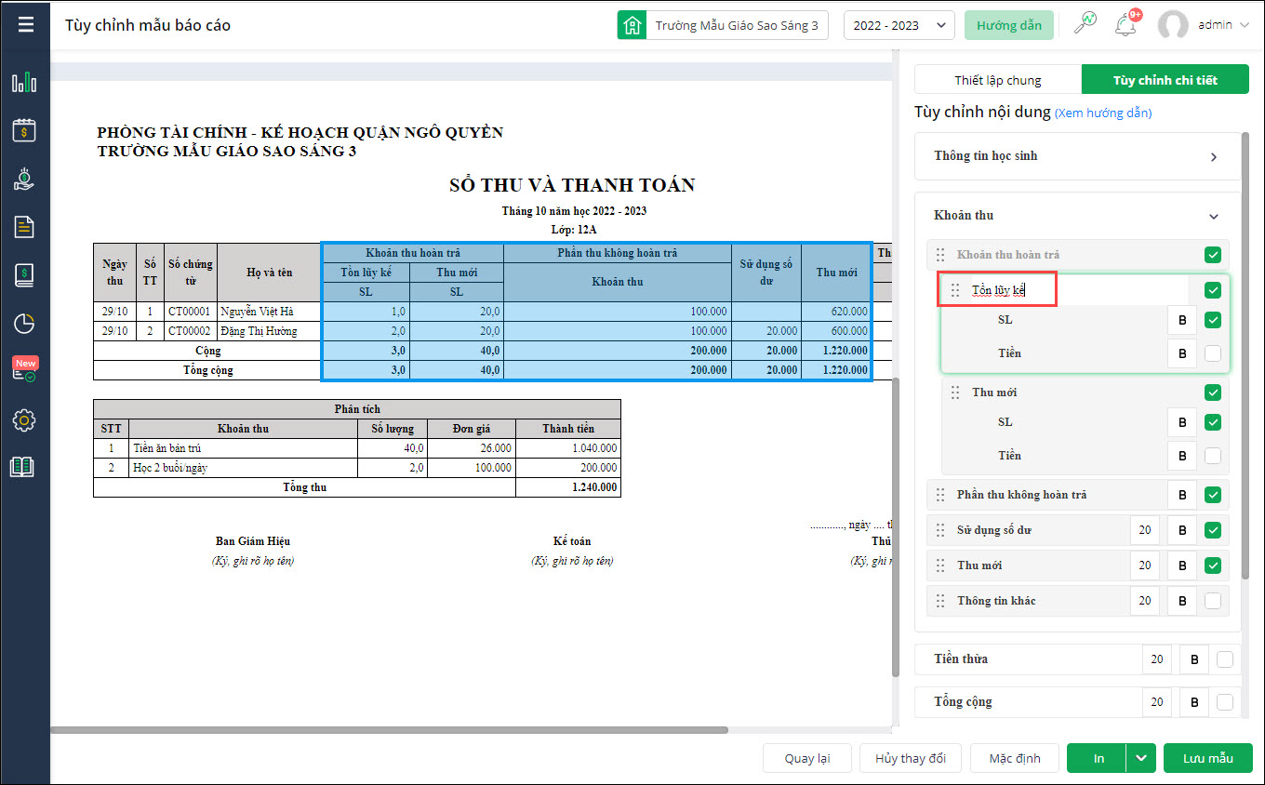Click the Lưu mẫu button
Image resolution: width=1265 pixels, height=785 pixels.
coord(1207,758)
